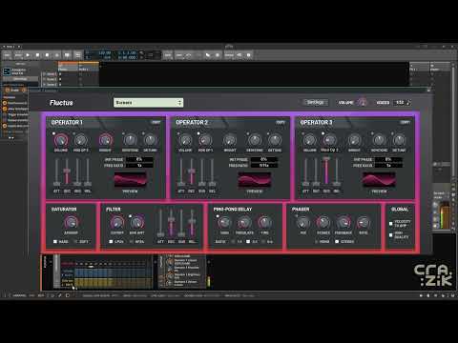Click Operator 2 Semitone knob

coord(255,140)
